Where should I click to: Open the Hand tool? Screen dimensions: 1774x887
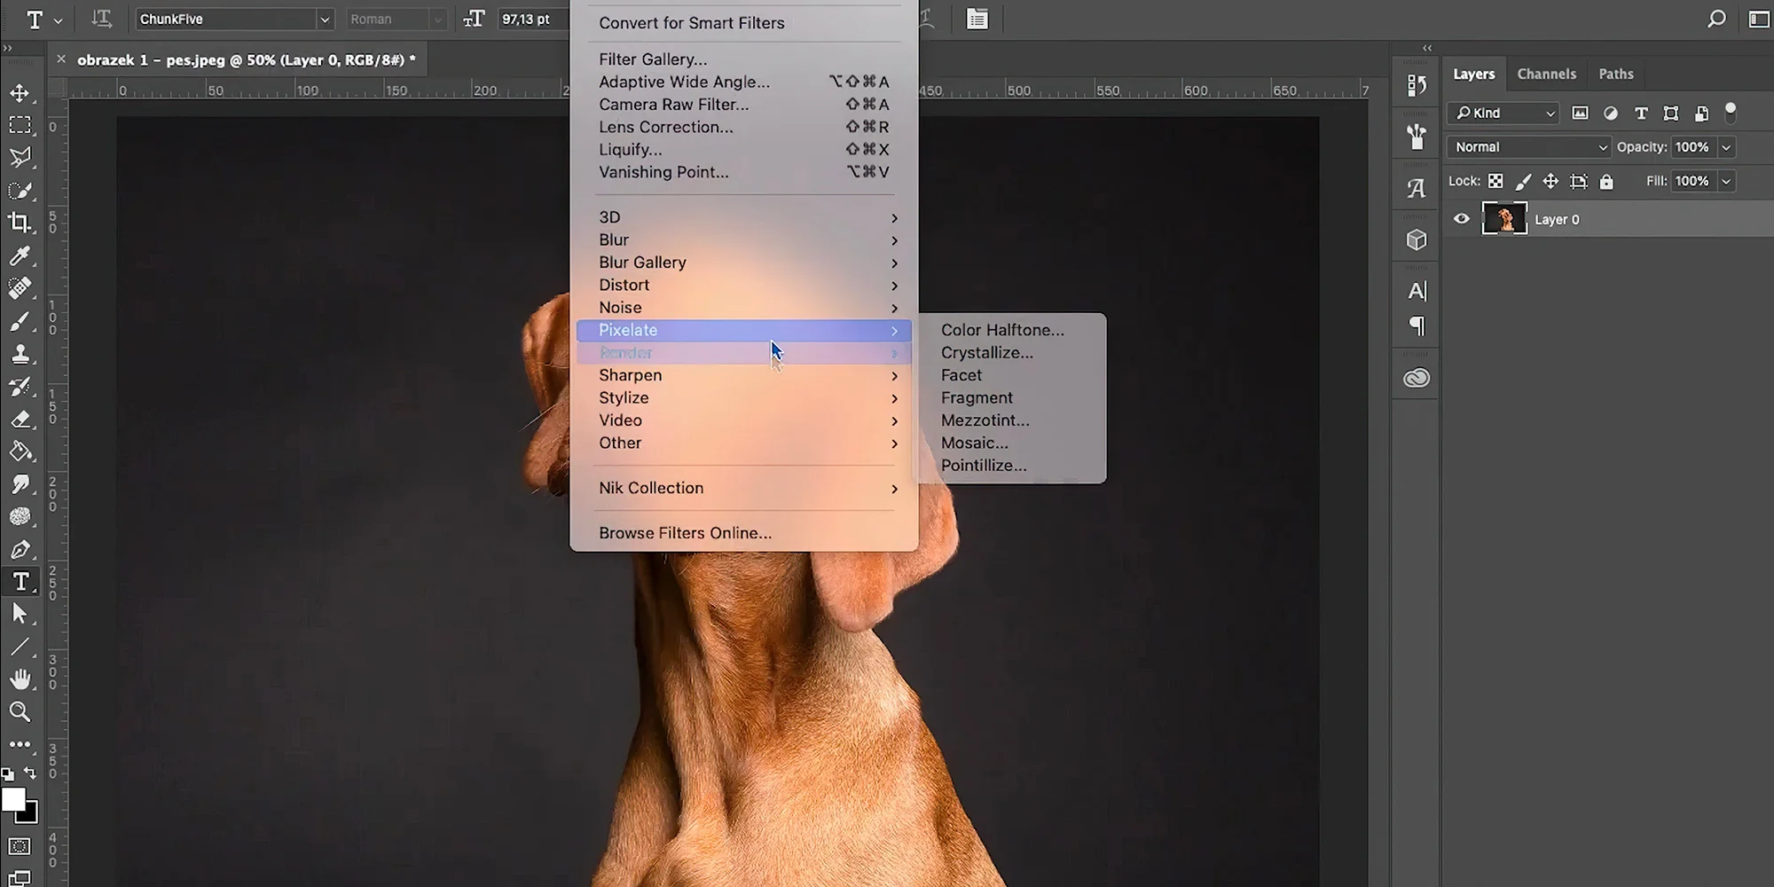coord(20,679)
